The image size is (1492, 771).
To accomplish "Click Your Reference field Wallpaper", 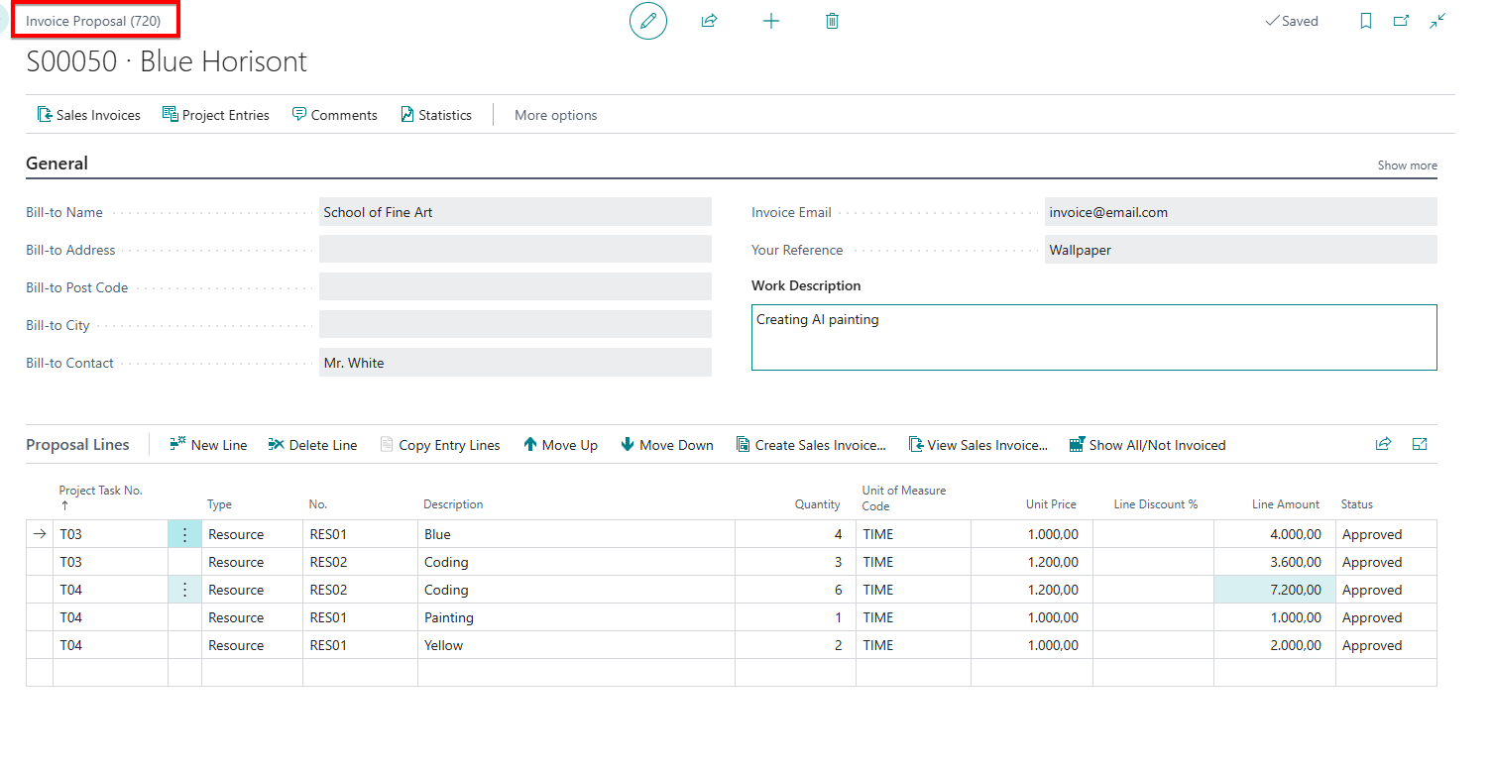I will pyautogui.click(x=1241, y=250).
